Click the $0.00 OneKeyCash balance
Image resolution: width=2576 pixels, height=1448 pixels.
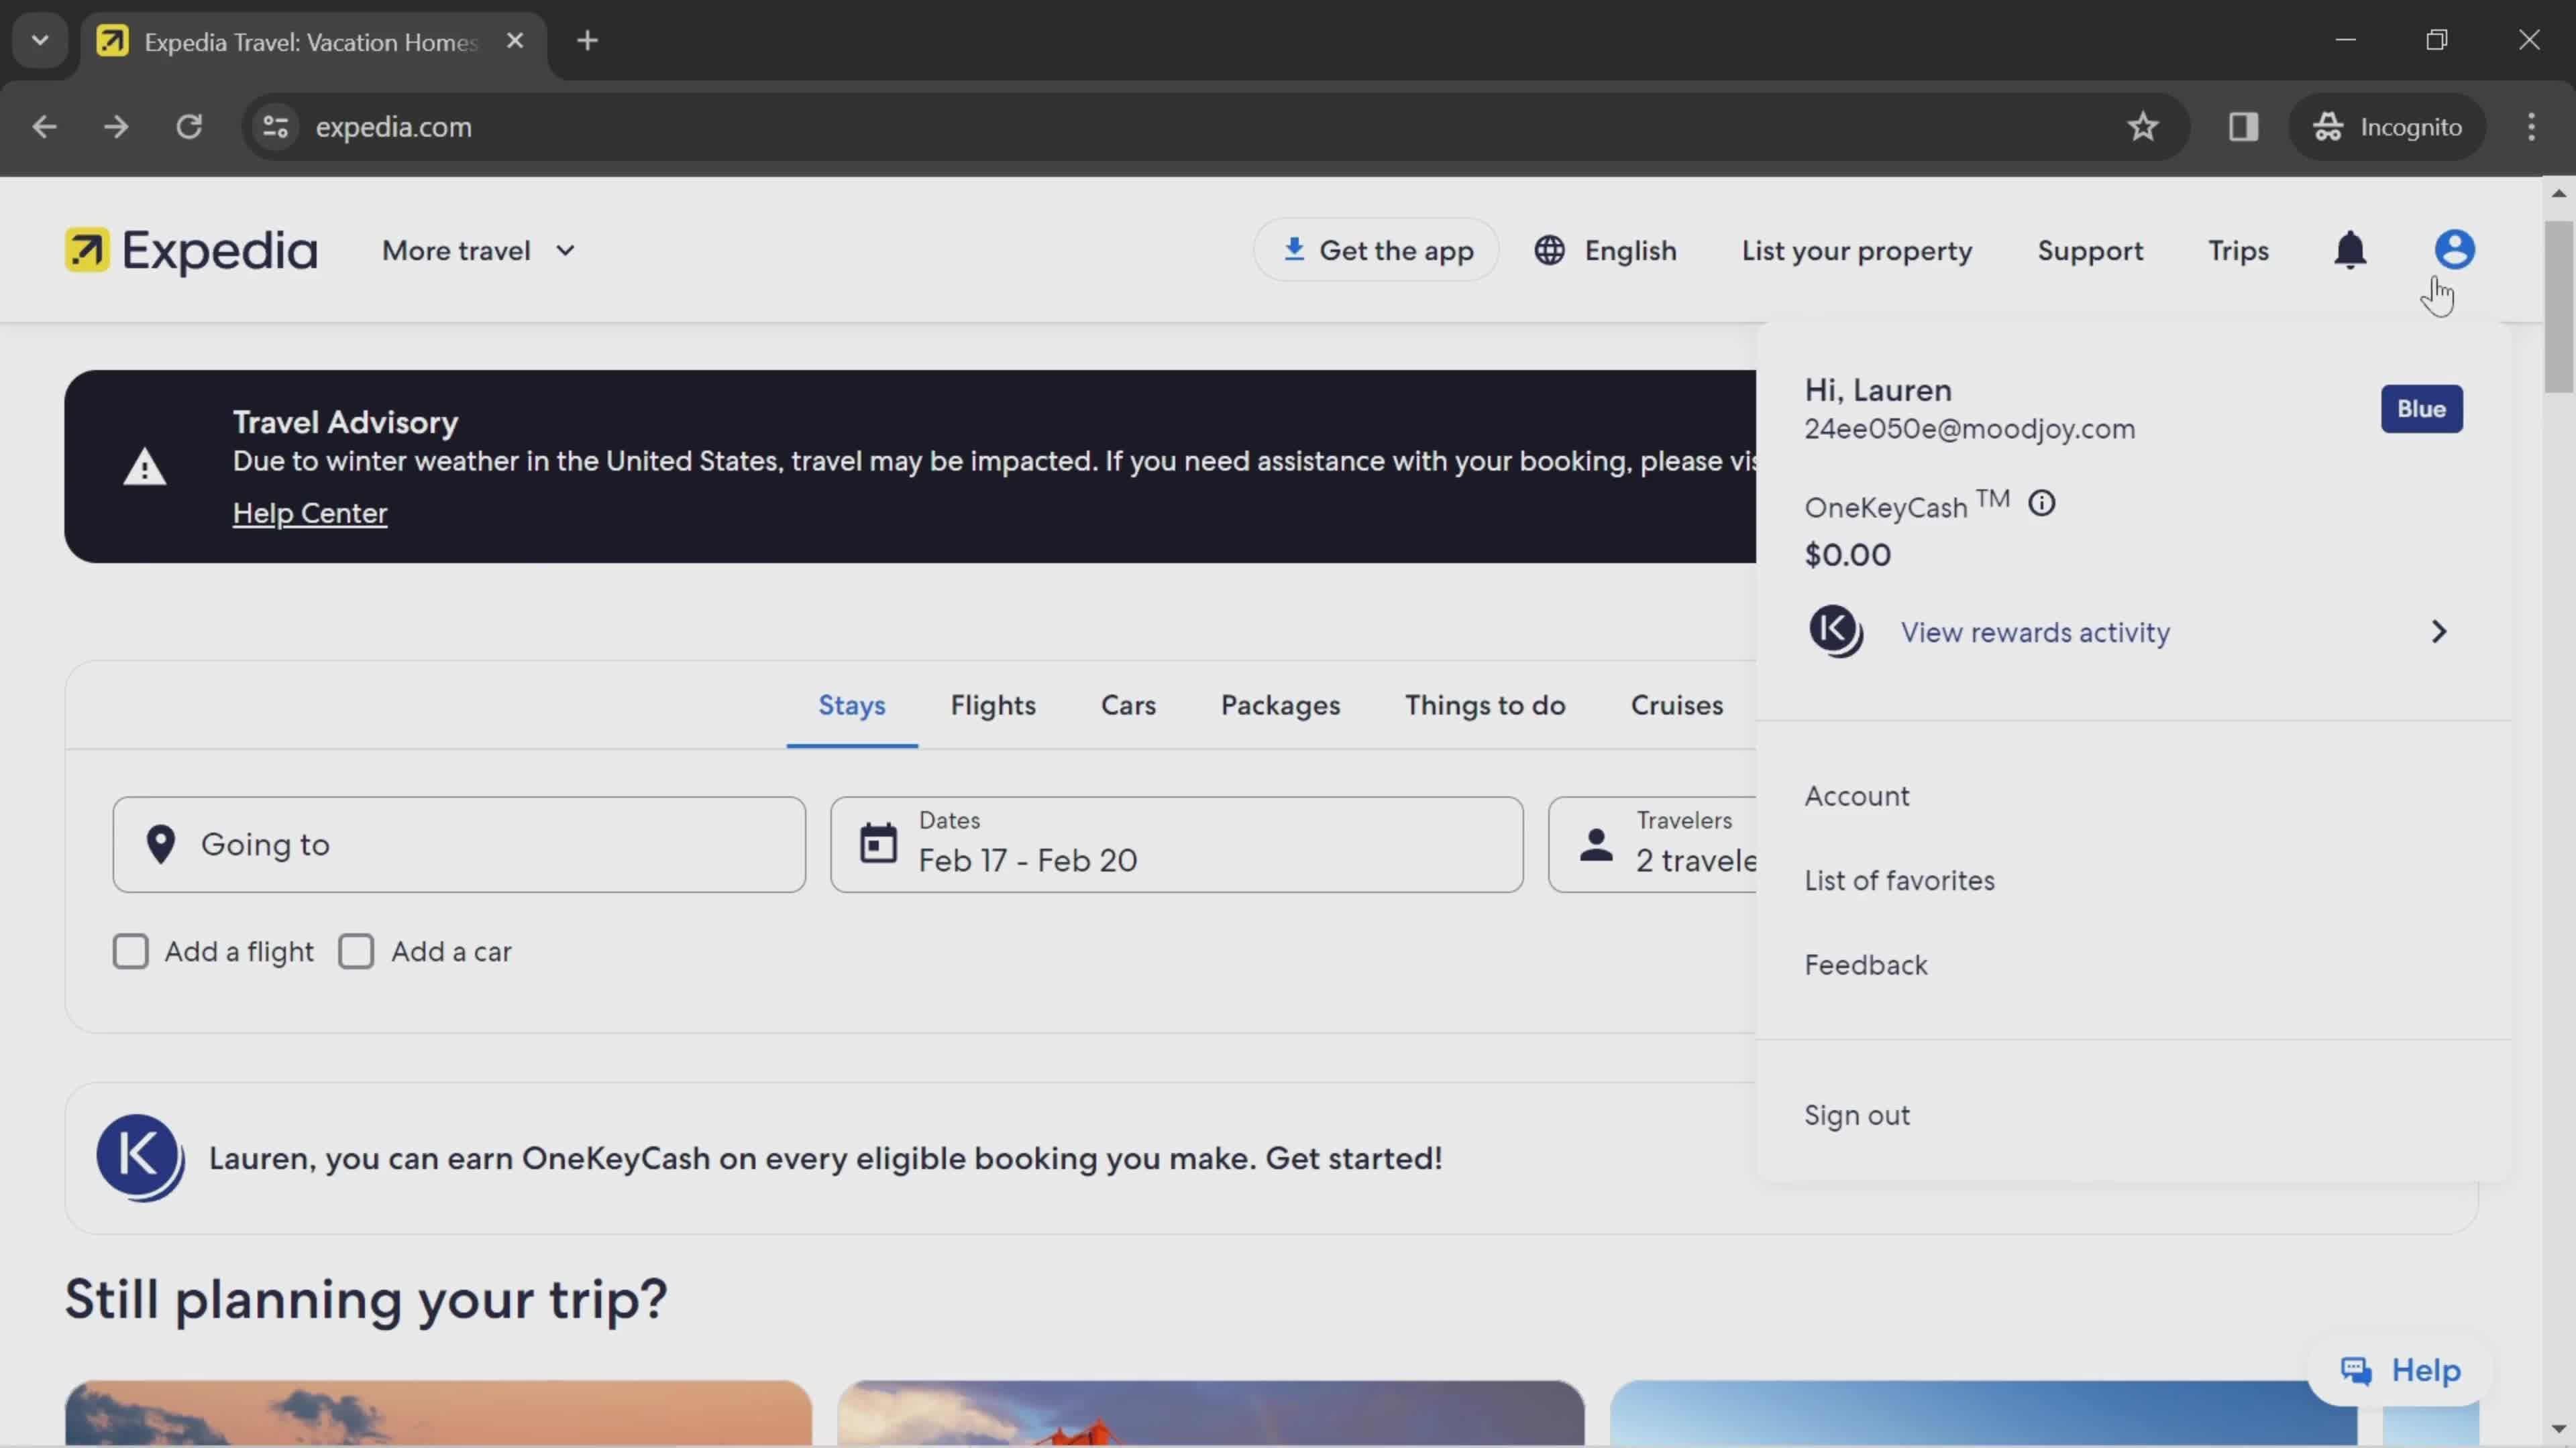[x=1847, y=554]
